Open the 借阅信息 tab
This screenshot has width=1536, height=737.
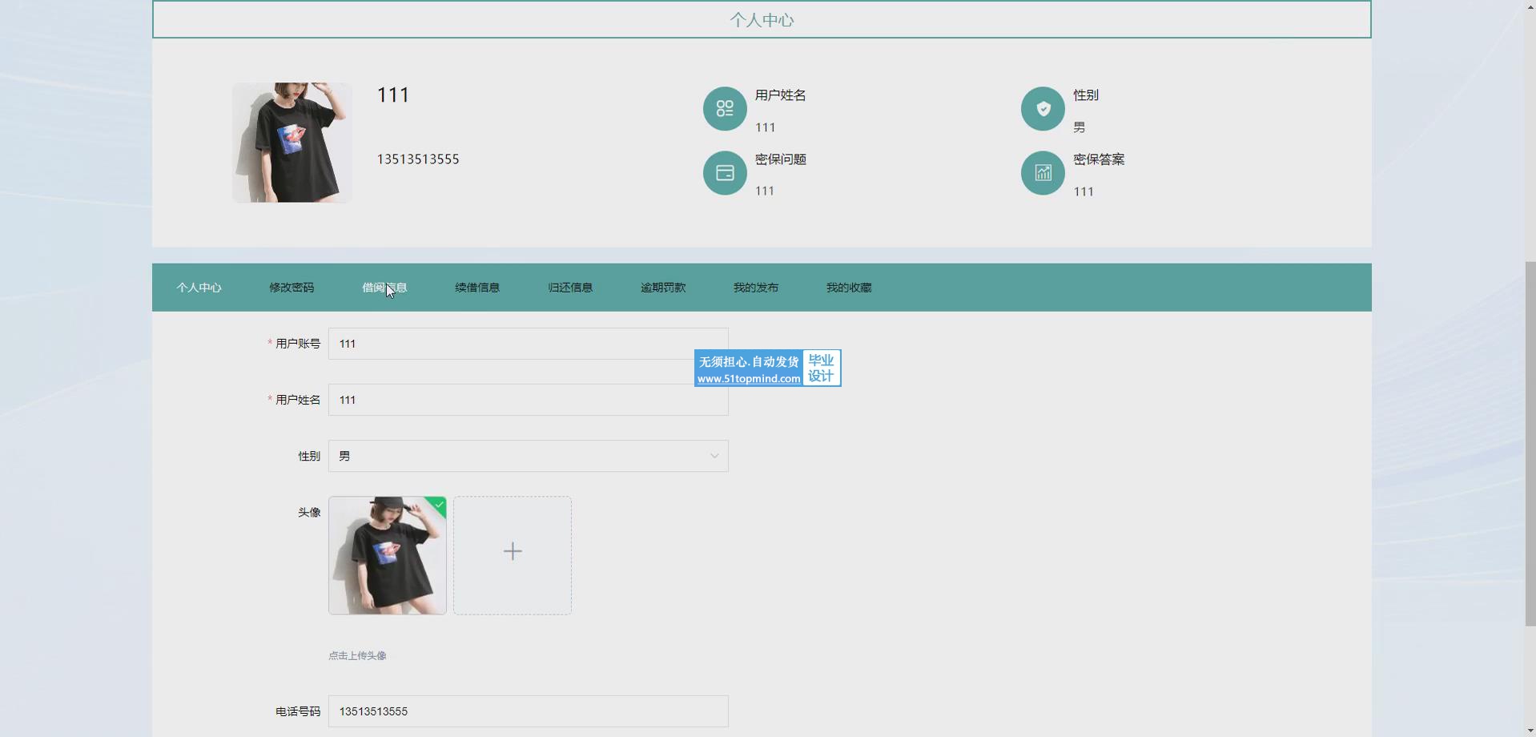384,288
